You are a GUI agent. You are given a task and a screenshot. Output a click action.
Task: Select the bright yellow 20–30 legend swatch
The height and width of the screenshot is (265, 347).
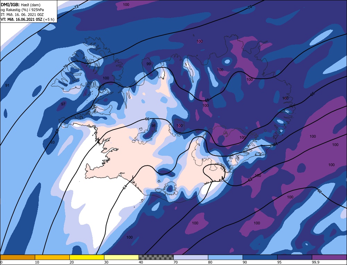click(x=87, y=257)
